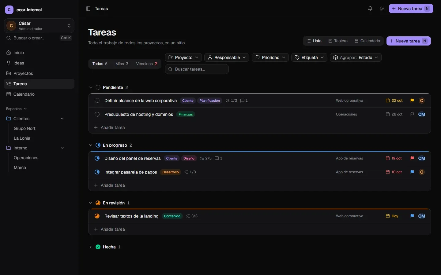Viewport: 441px width, 275px height.
Task: Toggle status of Revisar textos de la landing
Action: pyautogui.click(x=97, y=216)
